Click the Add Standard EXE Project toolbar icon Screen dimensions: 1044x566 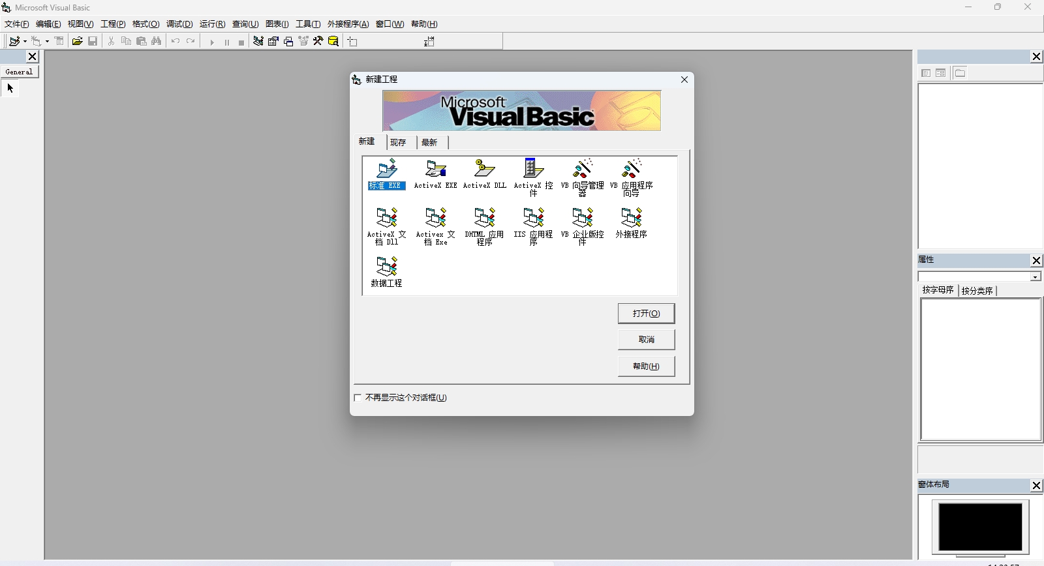tap(14, 41)
